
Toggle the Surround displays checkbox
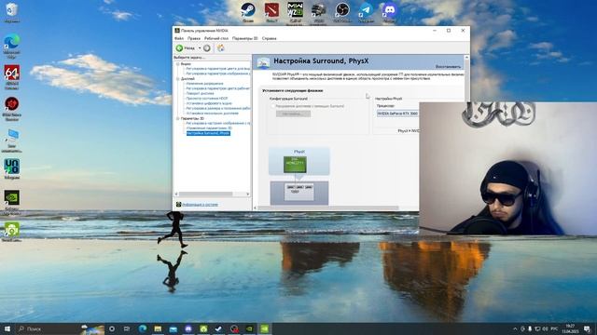(x=272, y=106)
